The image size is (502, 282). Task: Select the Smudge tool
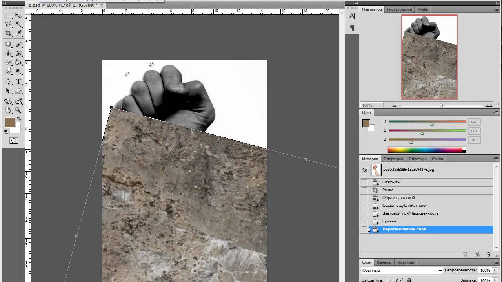8,71
